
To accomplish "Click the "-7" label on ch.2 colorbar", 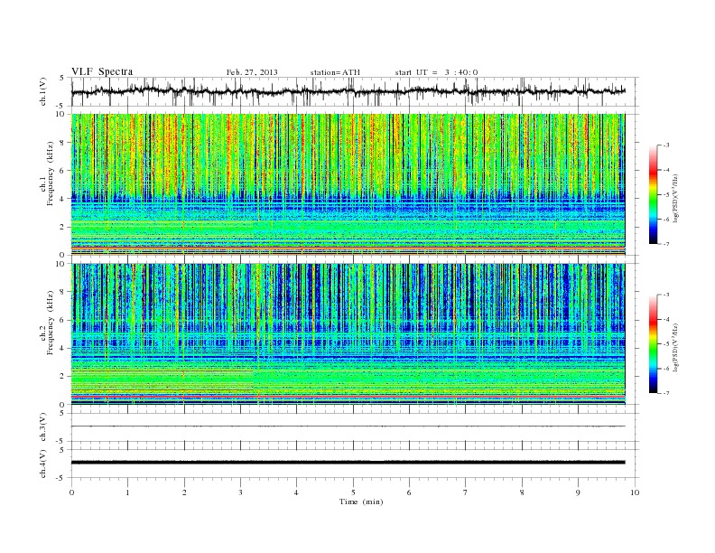I will [666, 393].
